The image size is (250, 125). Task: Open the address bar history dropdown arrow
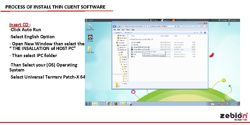tap(175, 26)
